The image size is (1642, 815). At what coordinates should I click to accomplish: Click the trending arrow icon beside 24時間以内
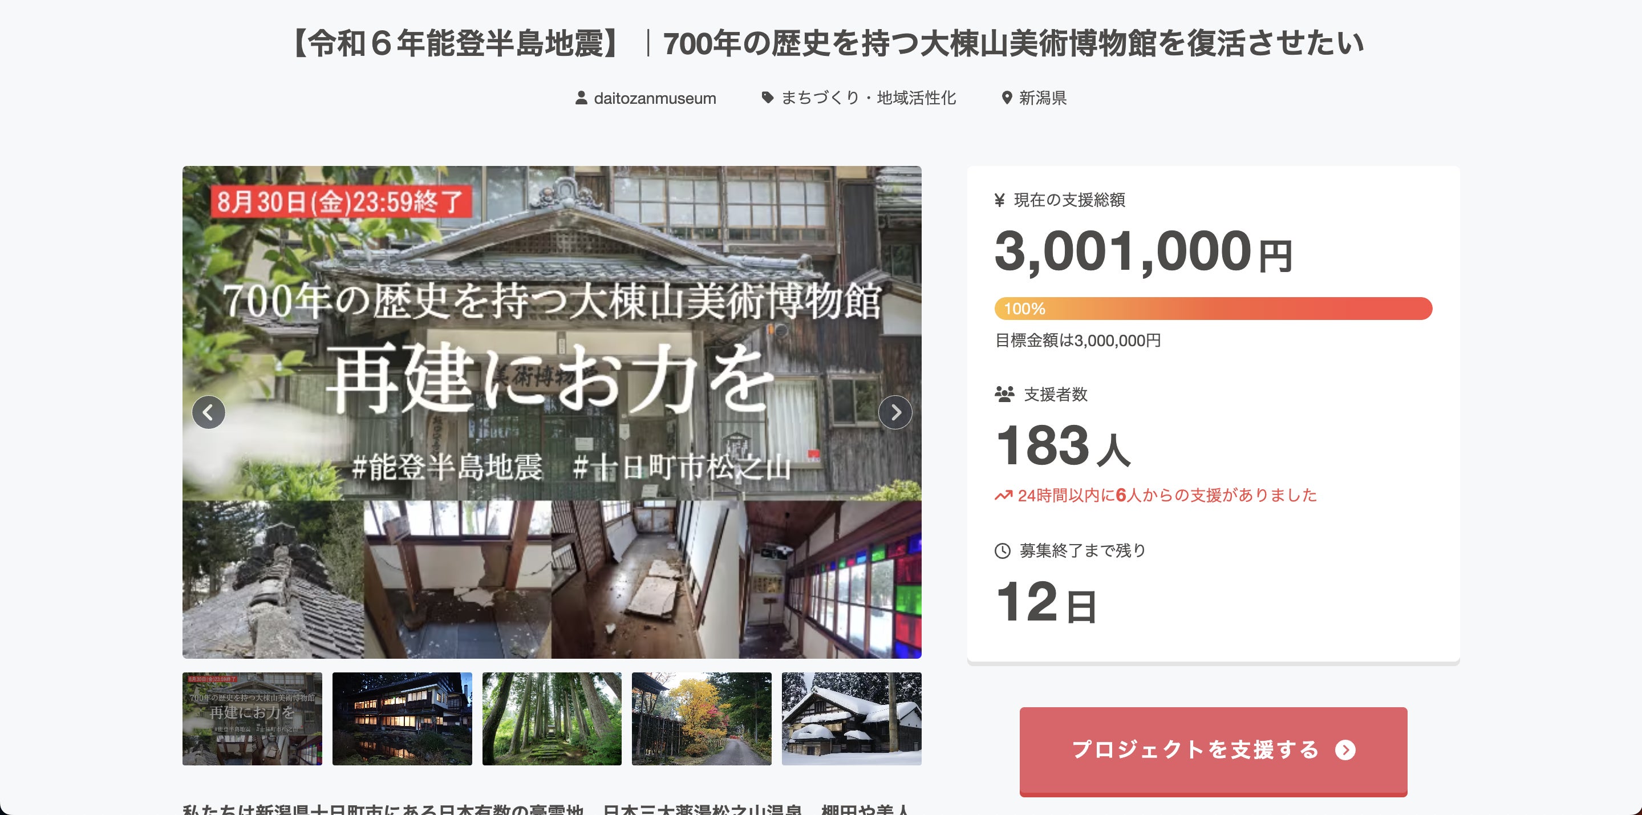pyautogui.click(x=1003, y=495)
